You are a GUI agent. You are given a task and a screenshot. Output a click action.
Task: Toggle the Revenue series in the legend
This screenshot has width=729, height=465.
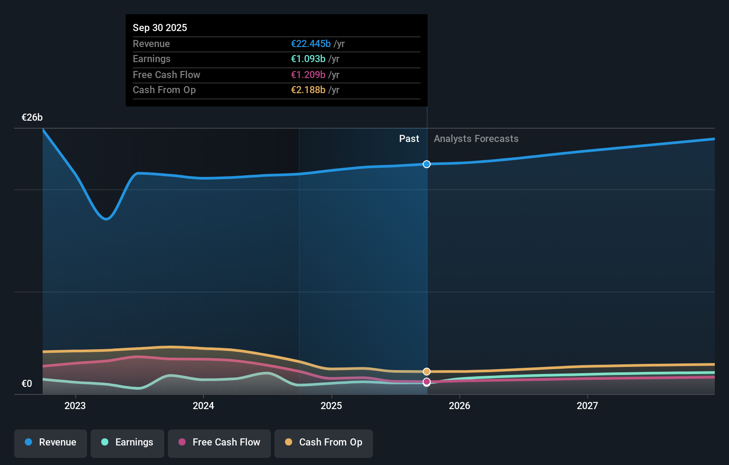coord(50,442)
